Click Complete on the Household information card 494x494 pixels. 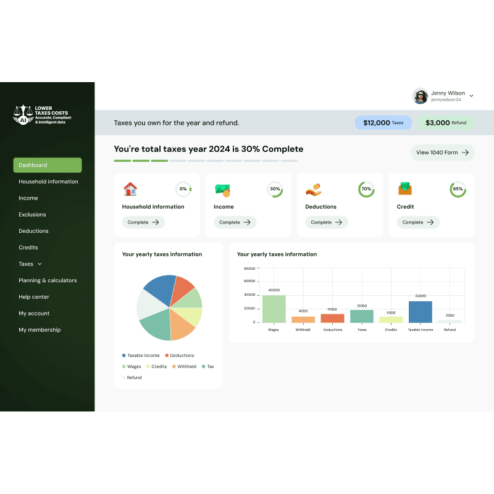[143, 222]
